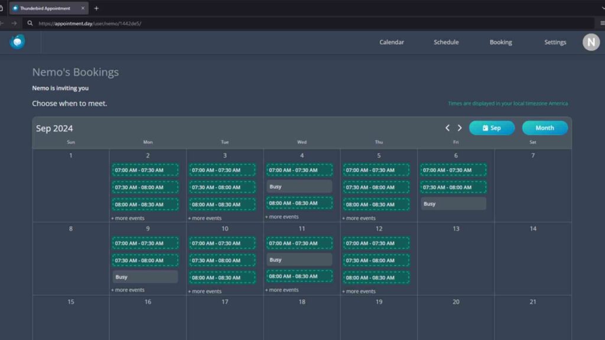
Task: Click the Busy block on Wednesday 4
Action: [300, 187]
